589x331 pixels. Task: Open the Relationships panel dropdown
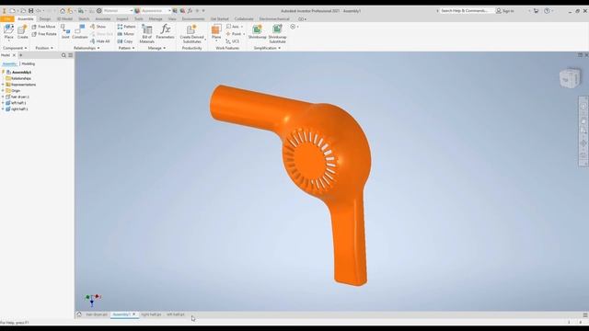[x=87, y=48]
